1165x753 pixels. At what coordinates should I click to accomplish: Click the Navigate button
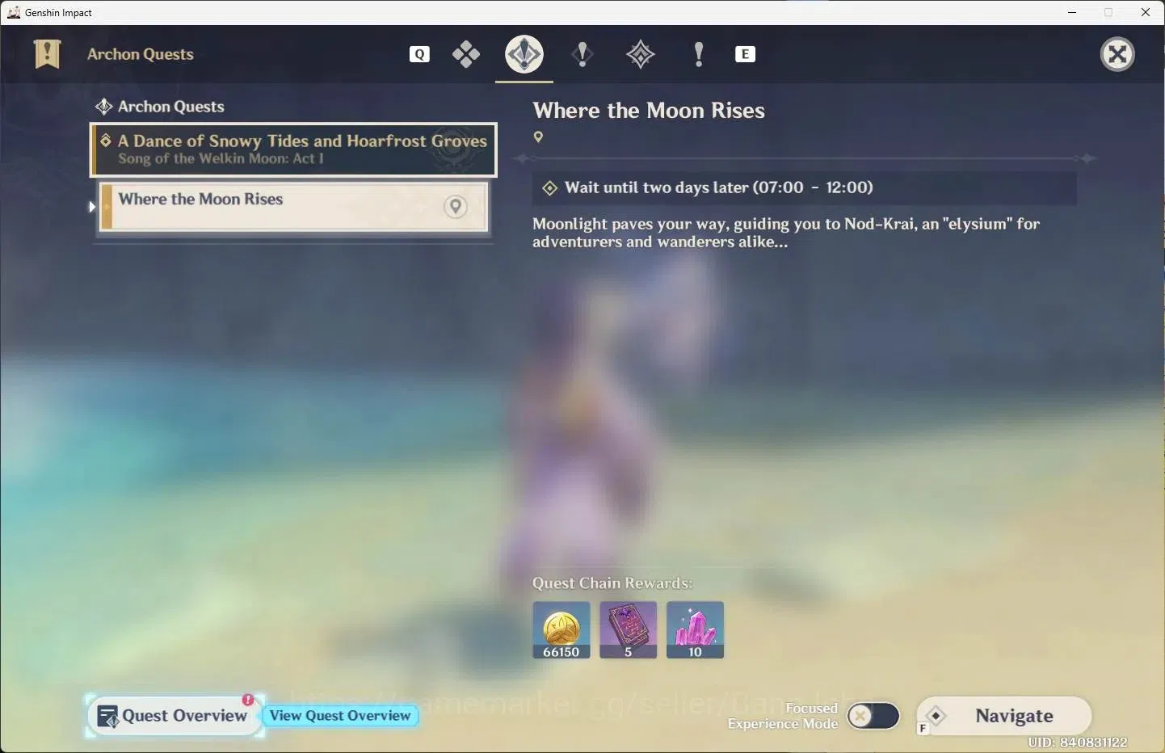[x=1005, y=716]
